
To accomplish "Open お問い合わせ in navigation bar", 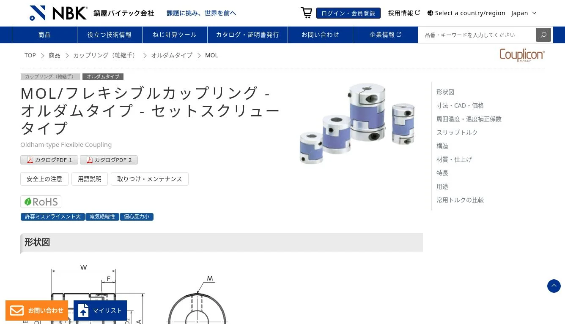I will (320, 35).
